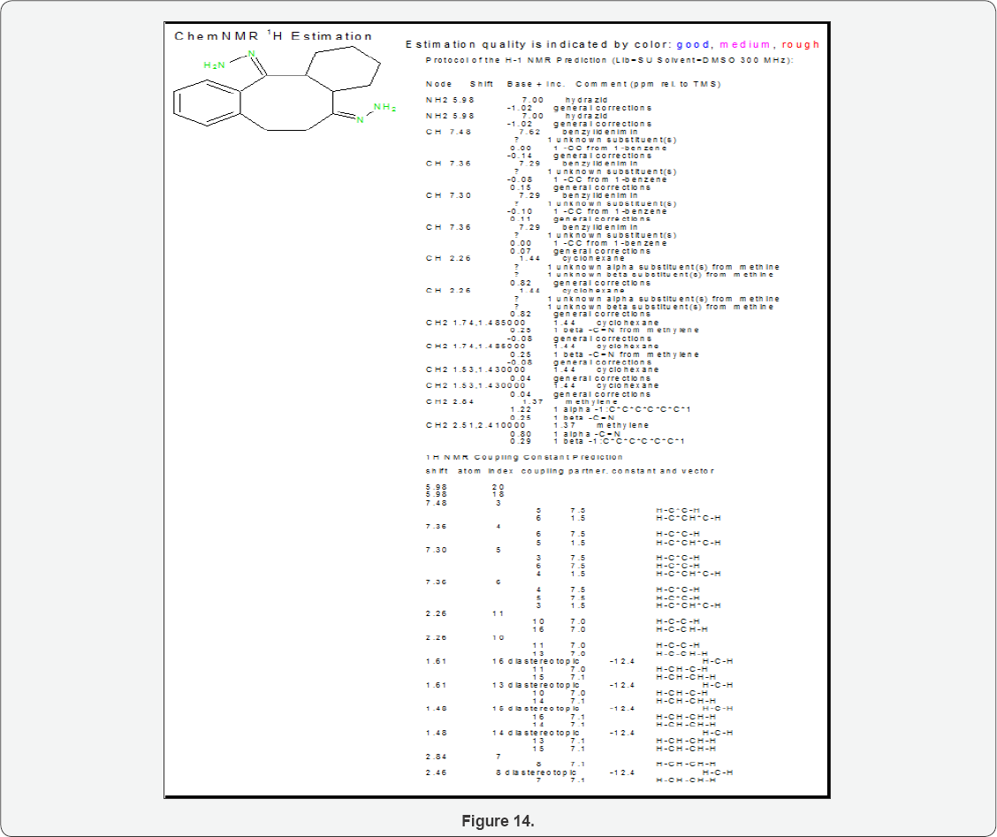This screenshot has width=997, height=837.
Task: Click the ChemNMR 1H Estimation title
Action: 273,36
